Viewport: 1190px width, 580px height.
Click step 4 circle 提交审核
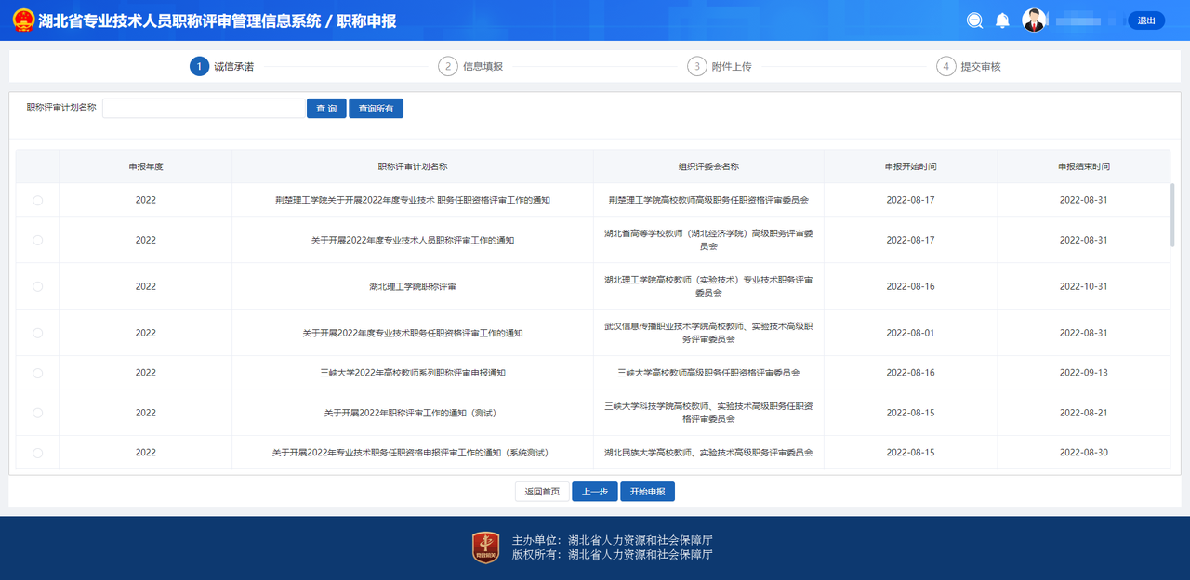click(945, 66)
